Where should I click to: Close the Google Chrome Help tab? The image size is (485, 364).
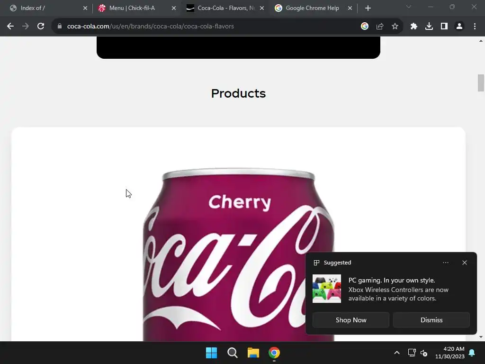[x=350, y=8]
